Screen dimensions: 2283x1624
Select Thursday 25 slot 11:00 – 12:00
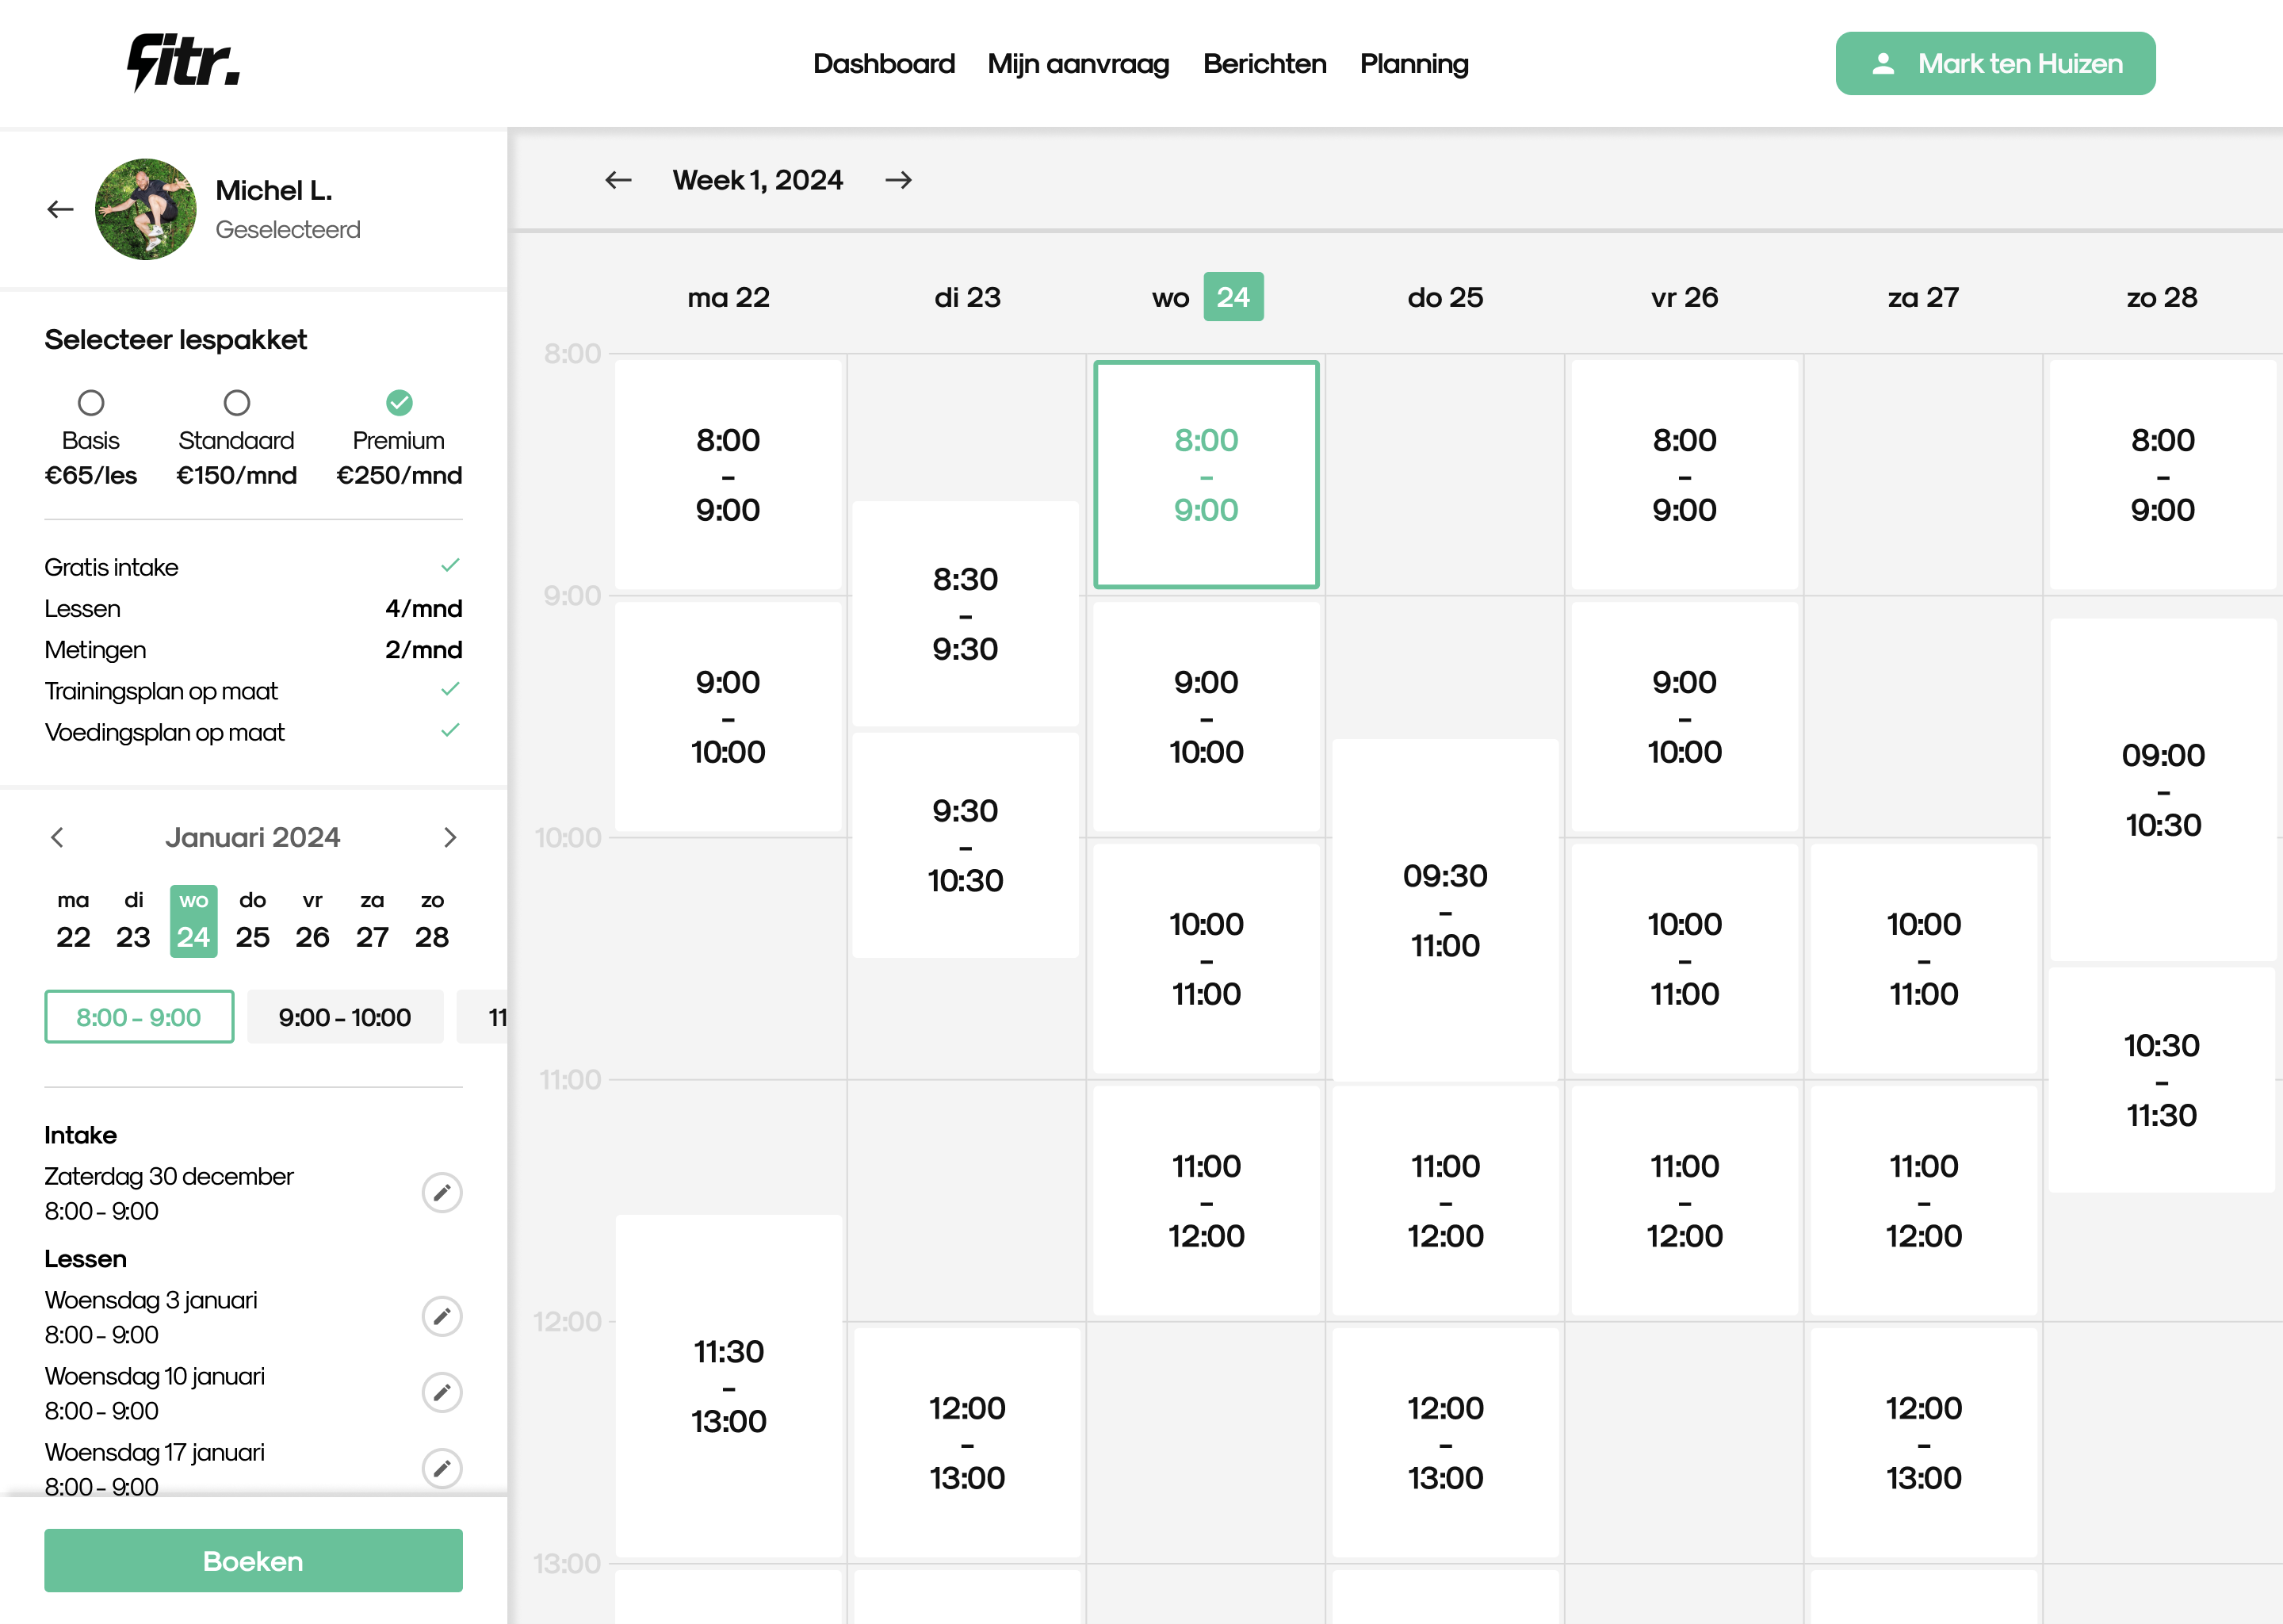(1445, 1201)
